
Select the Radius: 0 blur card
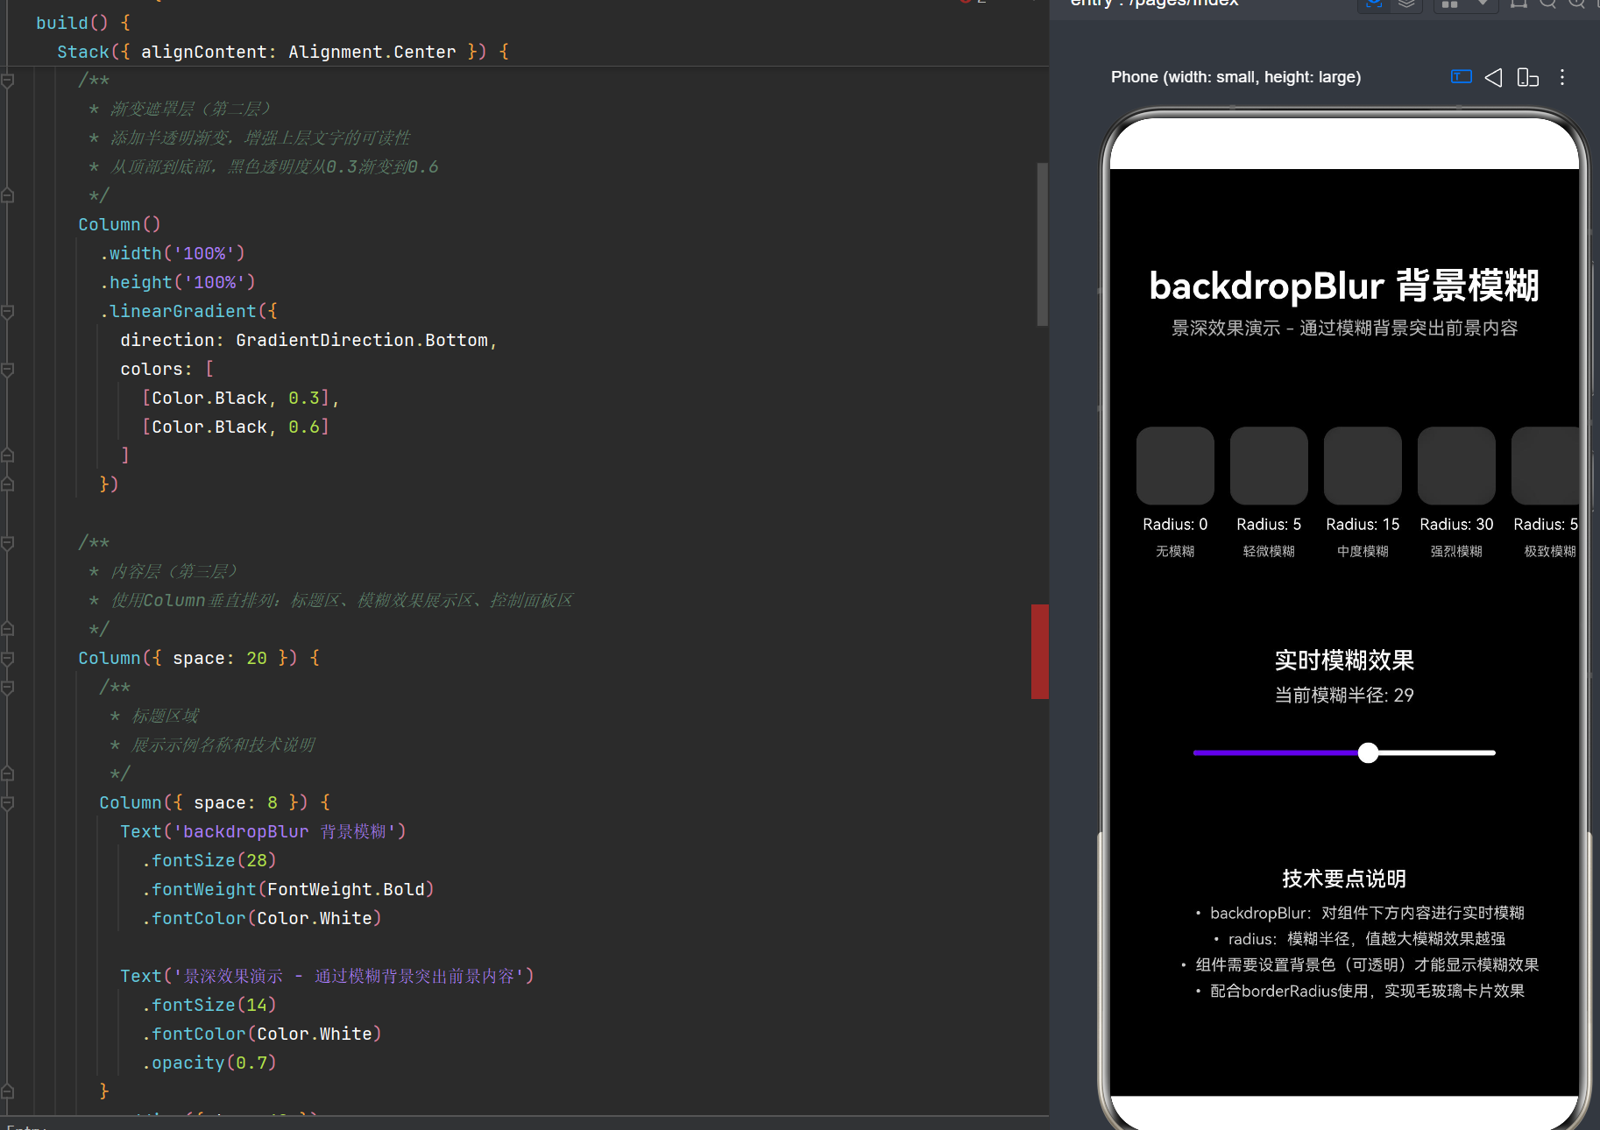pyautogui.click(x=1175, y=466)
